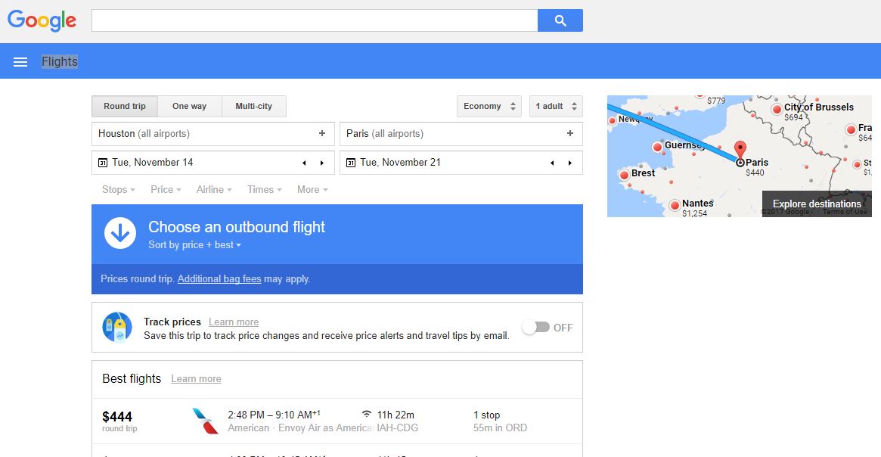Choose the Multi-city trip option
Image resolution: width=881 pixels, height=457 pixels.
pyautogui.click(x=253, y=107)
